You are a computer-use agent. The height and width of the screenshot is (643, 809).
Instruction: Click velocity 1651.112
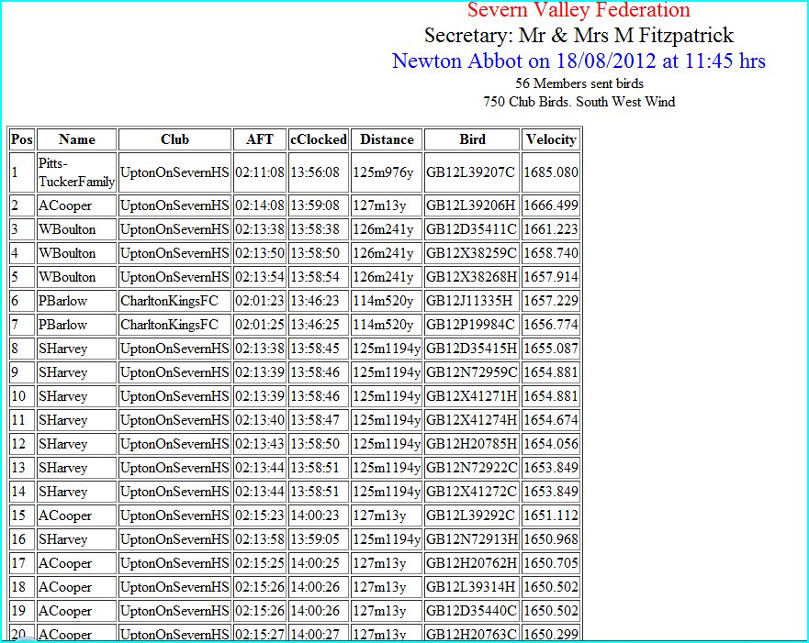coord(551,516)
